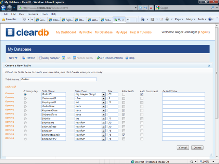Click the red Stop loading icon
This screenshot has width=219, height=164.
(x=151, y=8)
